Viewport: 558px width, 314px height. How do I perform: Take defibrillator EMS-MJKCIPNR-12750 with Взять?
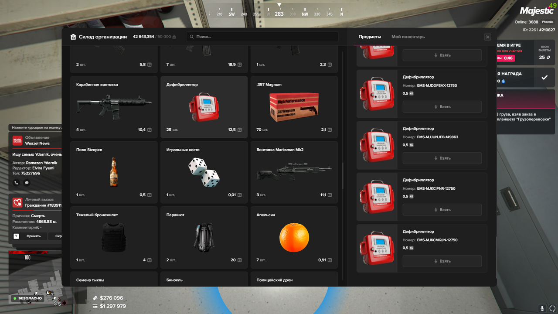click(442, 210)
